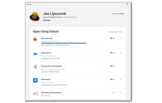Click View in Microsoft Photos link
Viewport: 162px width, 103px height.
(x=51, y=41)
